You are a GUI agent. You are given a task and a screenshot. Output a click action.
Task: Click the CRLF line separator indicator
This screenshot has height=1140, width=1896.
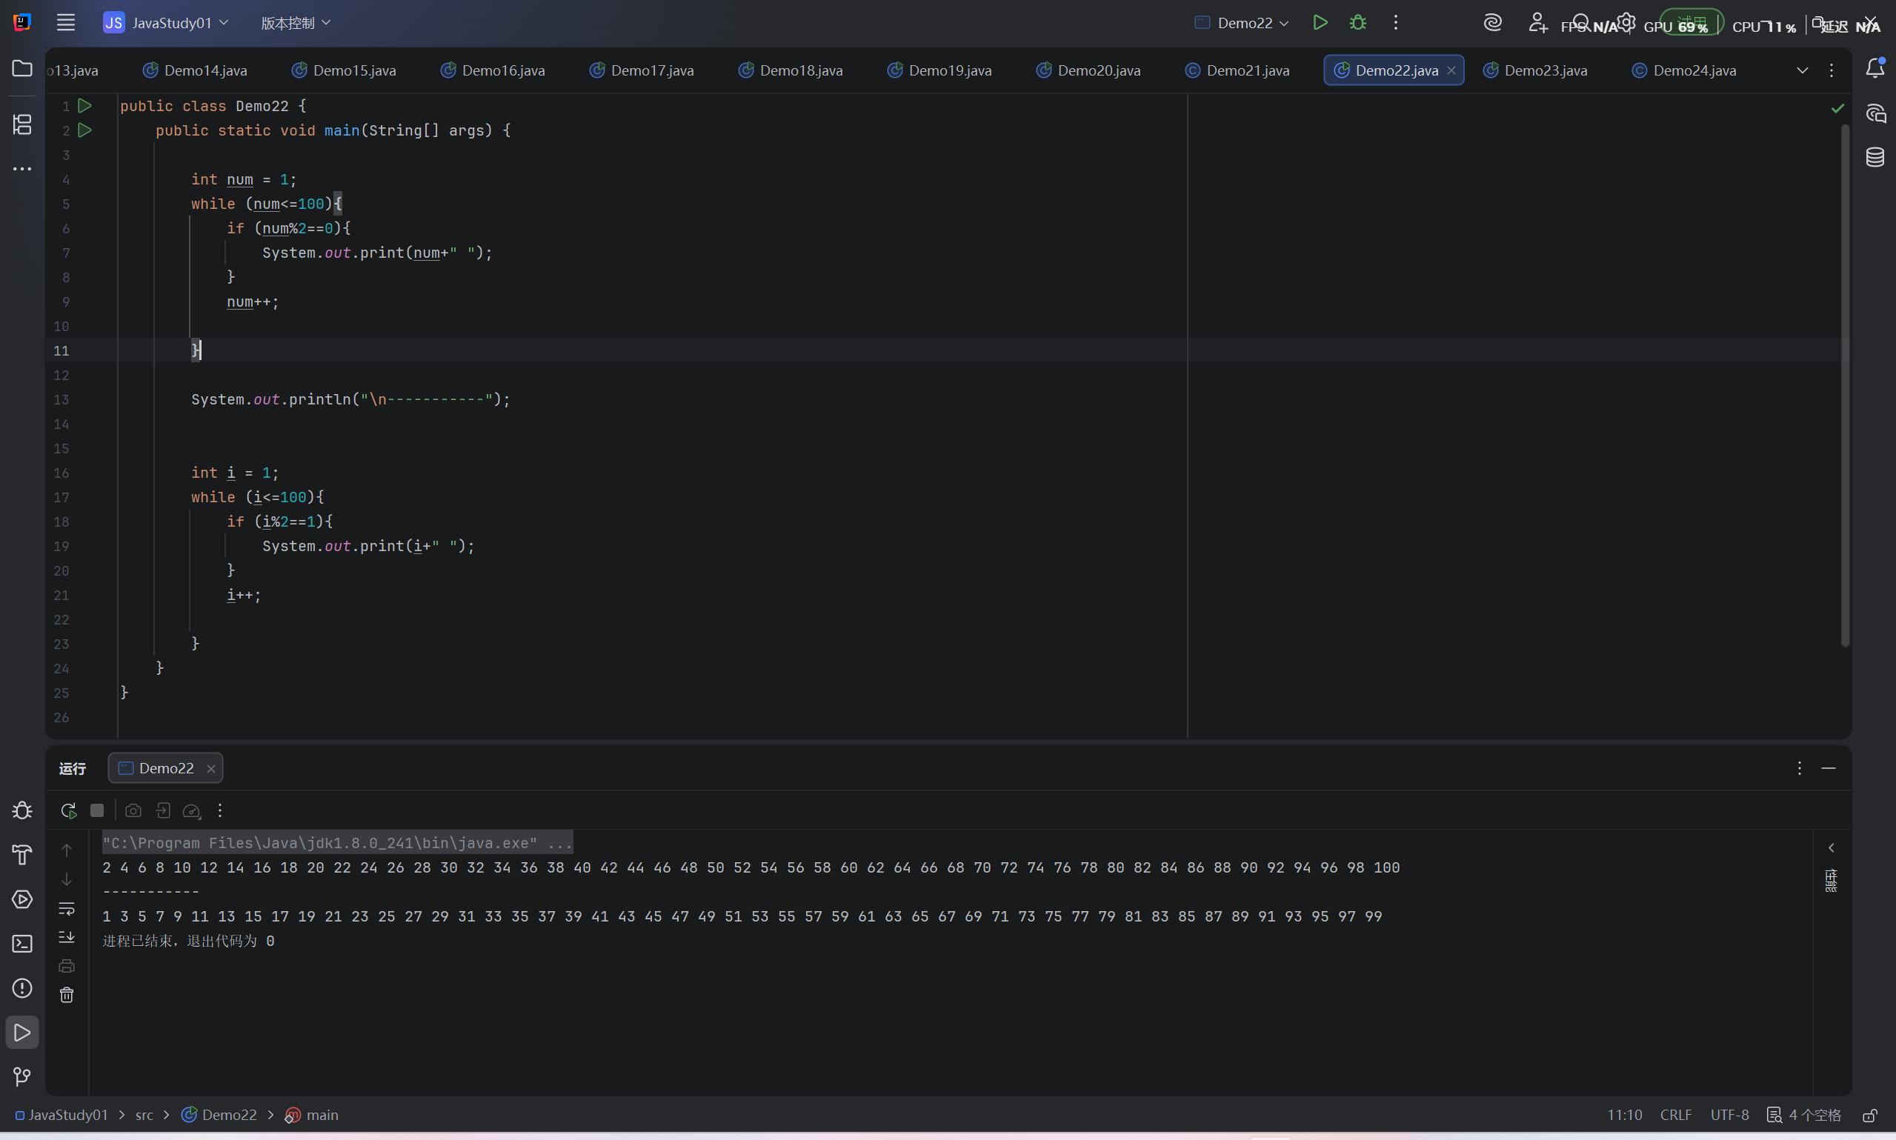(x=1675, y=1115)
